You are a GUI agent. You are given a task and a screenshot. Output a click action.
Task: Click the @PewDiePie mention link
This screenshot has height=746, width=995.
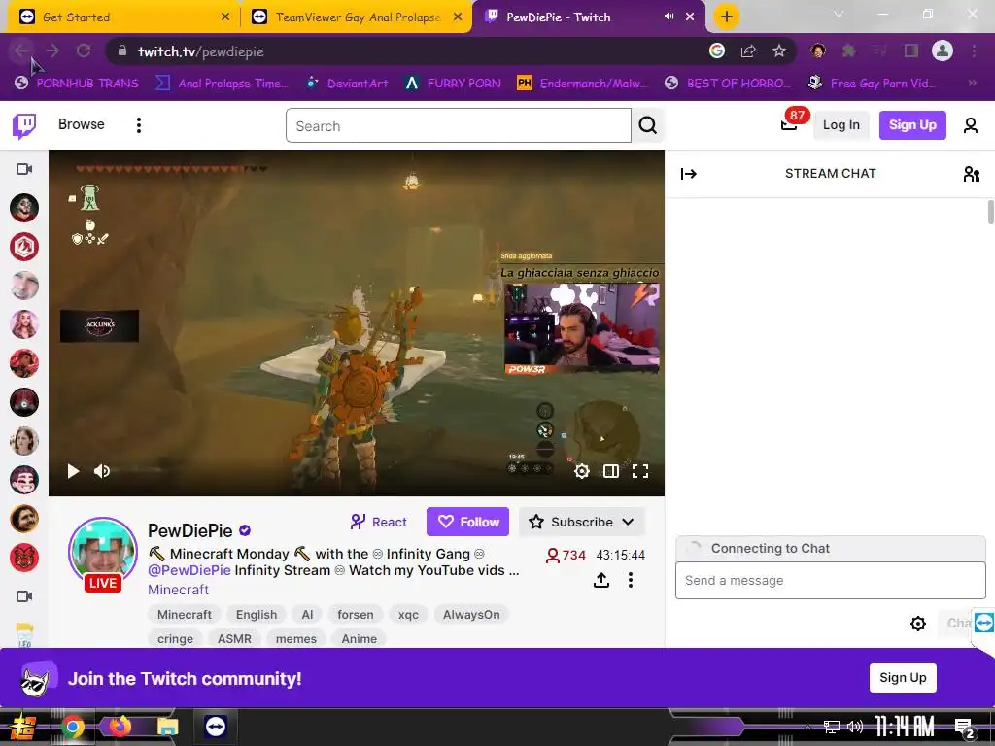tap(189, 570)
